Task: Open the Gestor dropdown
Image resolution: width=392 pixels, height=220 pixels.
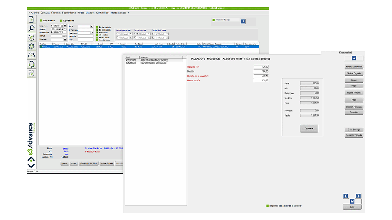Action: [x=65, y=29]
